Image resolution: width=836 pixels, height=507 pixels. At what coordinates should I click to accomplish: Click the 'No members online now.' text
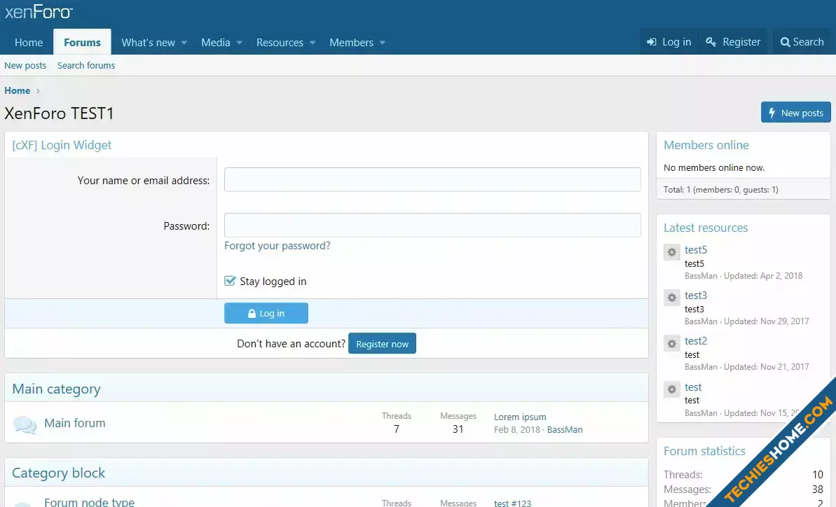(x=714, y=168)
